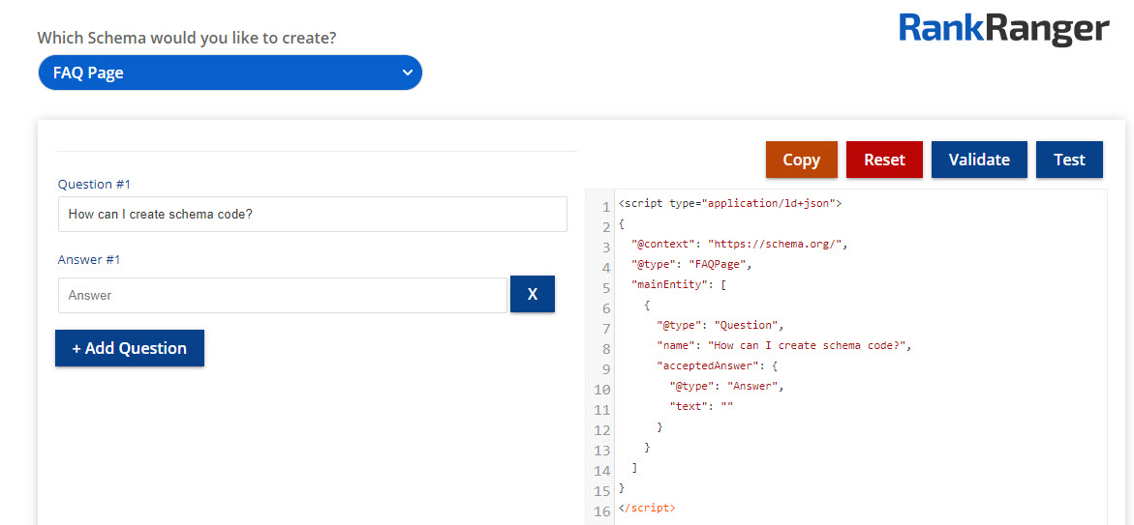
Task: Add another question with + Add Question
Action: point(129,348)
